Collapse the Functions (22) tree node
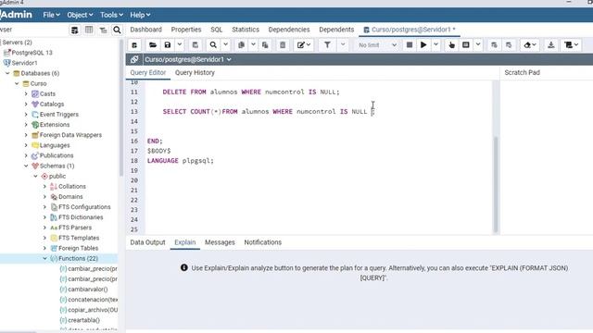Viewport: 593px width, 333px height. [x=44, y=259]
